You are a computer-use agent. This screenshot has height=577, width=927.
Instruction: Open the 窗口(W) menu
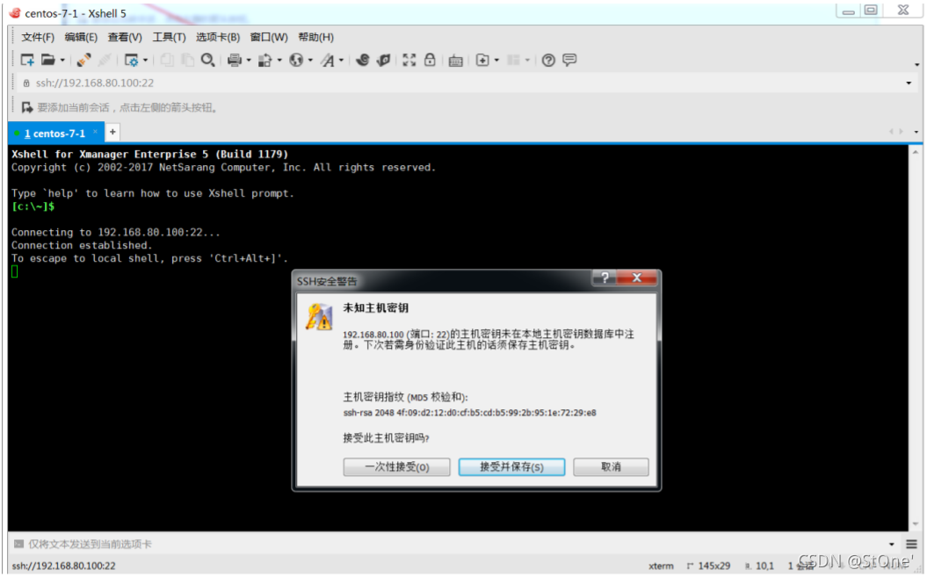coord(269,37)
